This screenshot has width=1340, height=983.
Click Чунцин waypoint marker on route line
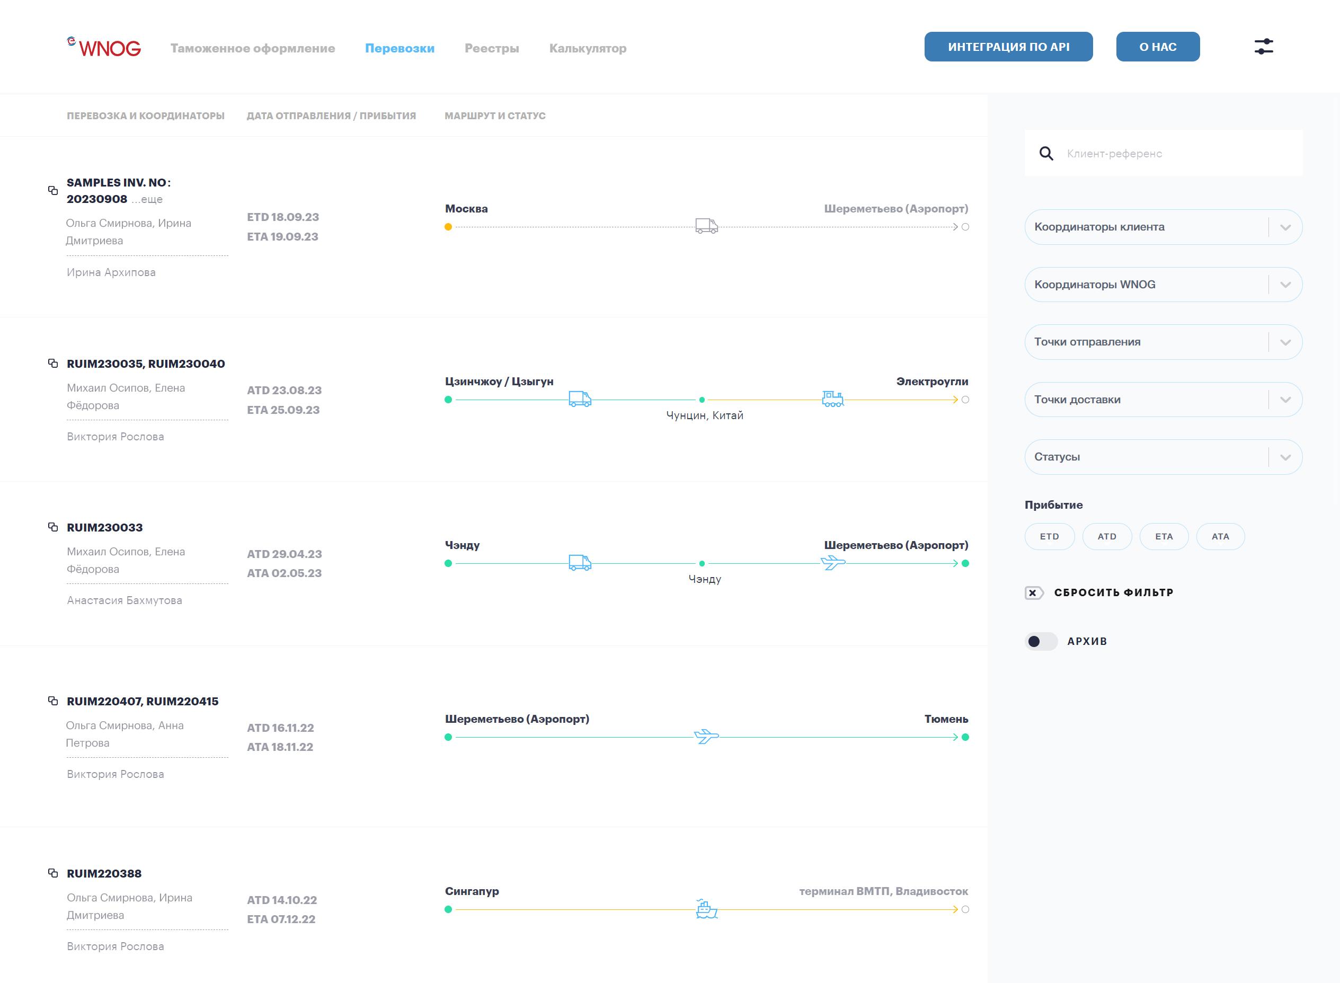point(702,400)
